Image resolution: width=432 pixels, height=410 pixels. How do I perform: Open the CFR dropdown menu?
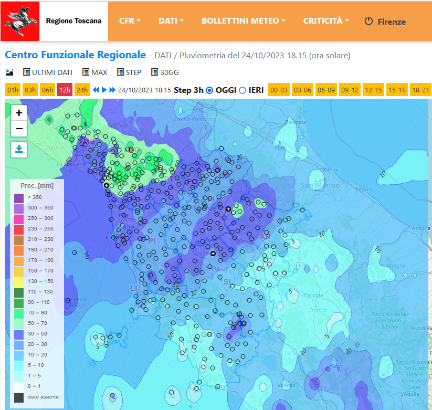click(x=130, y=21)
